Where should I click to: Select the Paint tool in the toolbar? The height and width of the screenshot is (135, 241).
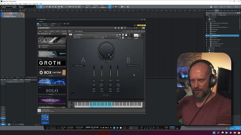point(53,7)
